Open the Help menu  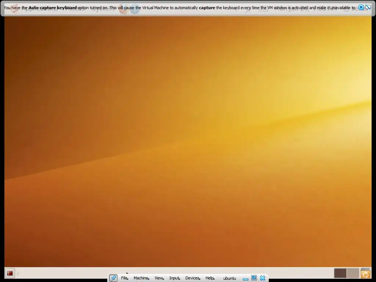coord(210,278)
